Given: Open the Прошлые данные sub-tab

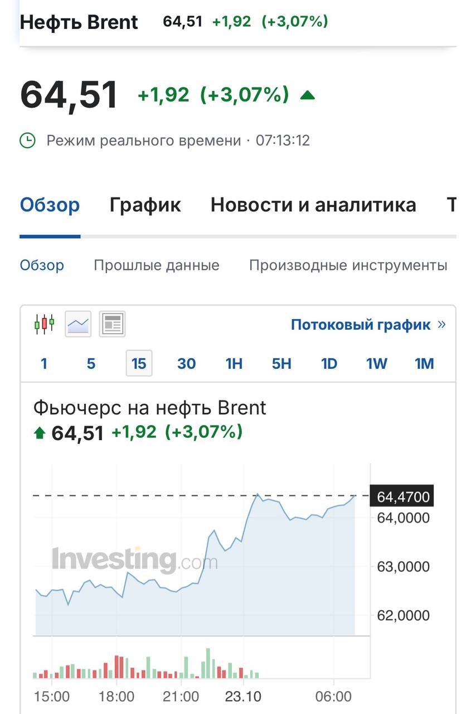Looking at the screenshot, I should click(x=157, y=265).
